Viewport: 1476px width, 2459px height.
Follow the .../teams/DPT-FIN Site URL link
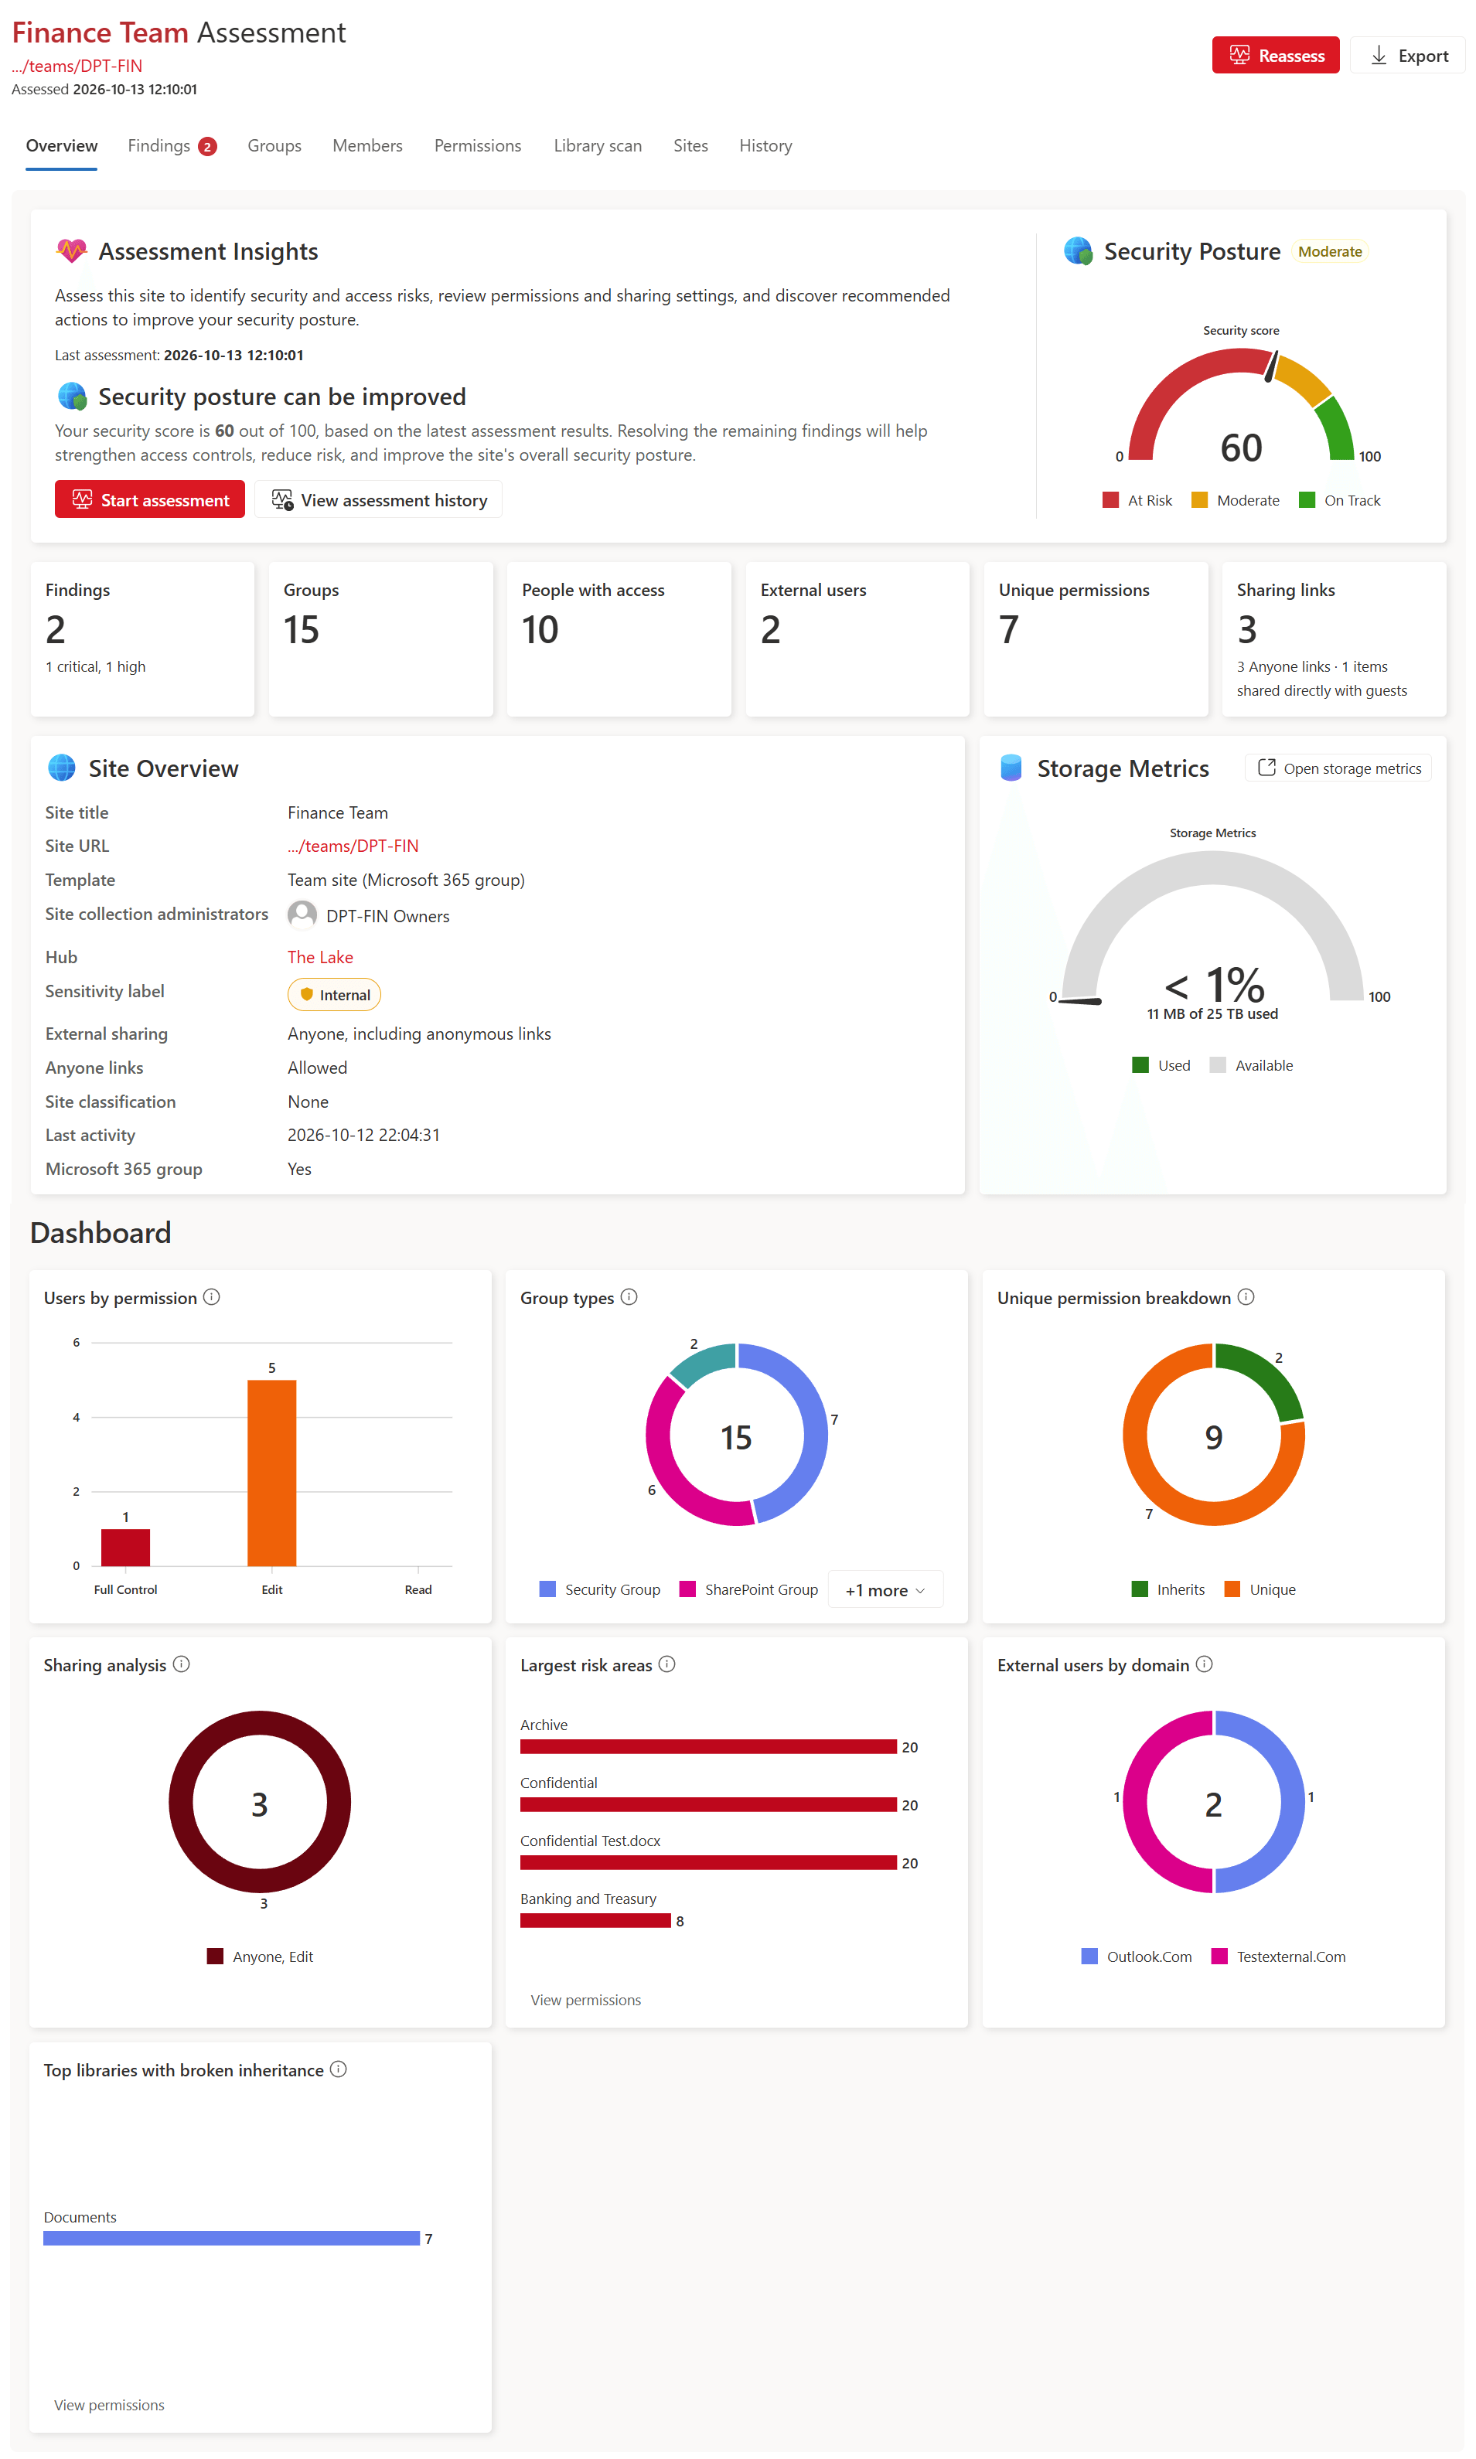click(352, 846)
